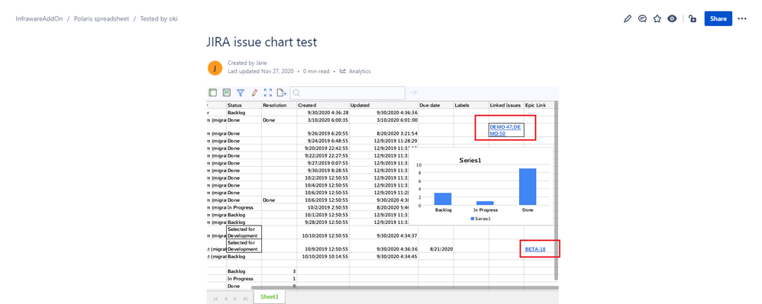Star this page as favorite
The image size is (762, 304).
(x=657, y=19)
